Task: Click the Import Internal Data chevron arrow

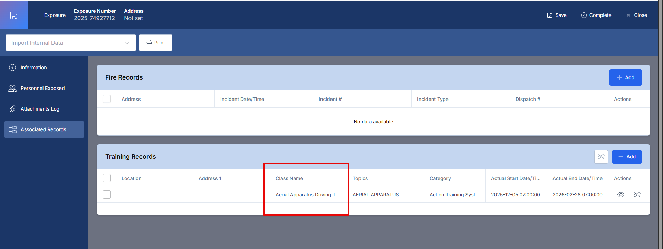Action: pos(127,43)
